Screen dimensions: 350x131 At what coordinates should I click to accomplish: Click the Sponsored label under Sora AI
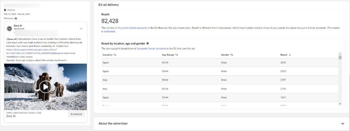(19, 29)
